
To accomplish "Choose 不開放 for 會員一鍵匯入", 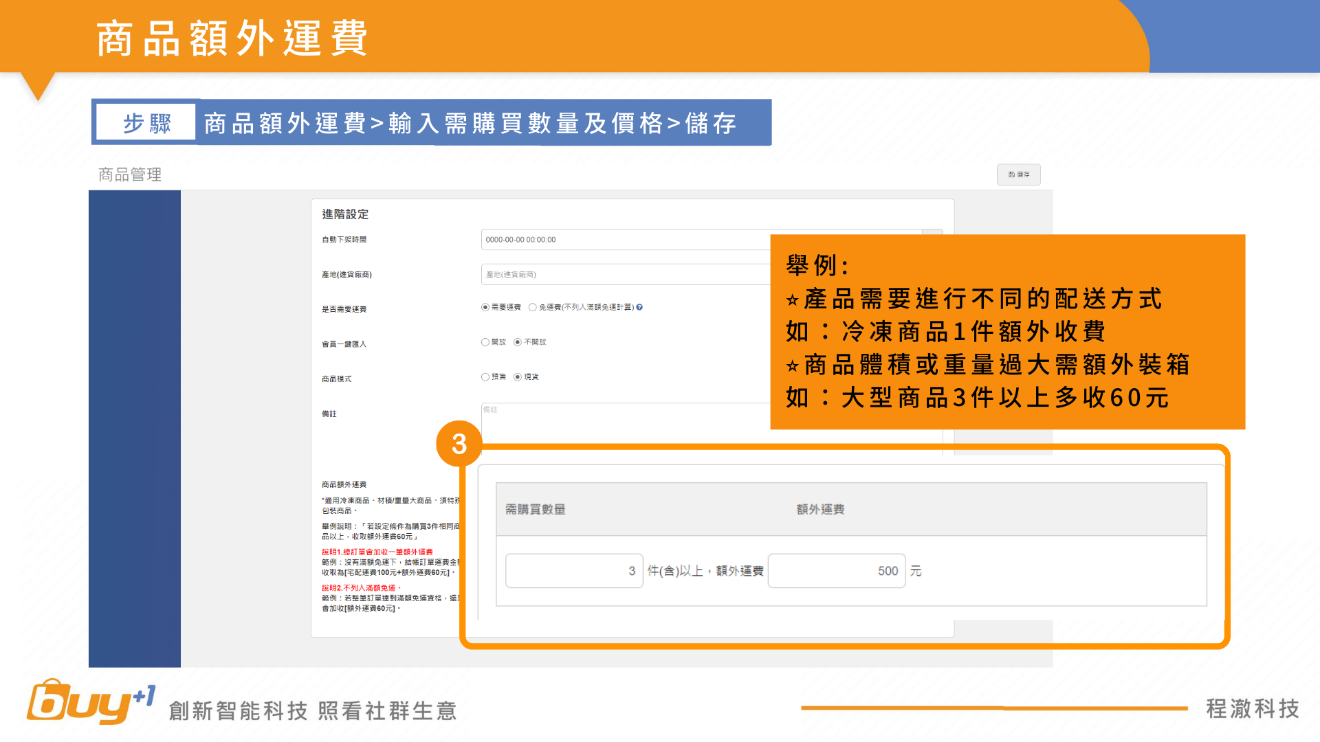I will tap(518, 342).
